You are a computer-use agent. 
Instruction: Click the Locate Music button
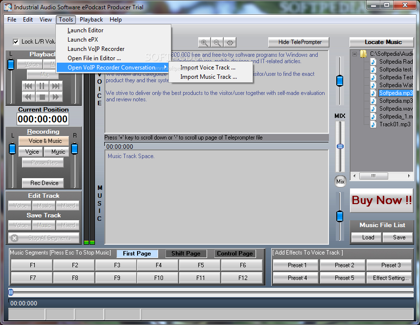pyautogui.click(x=382, y=42)
